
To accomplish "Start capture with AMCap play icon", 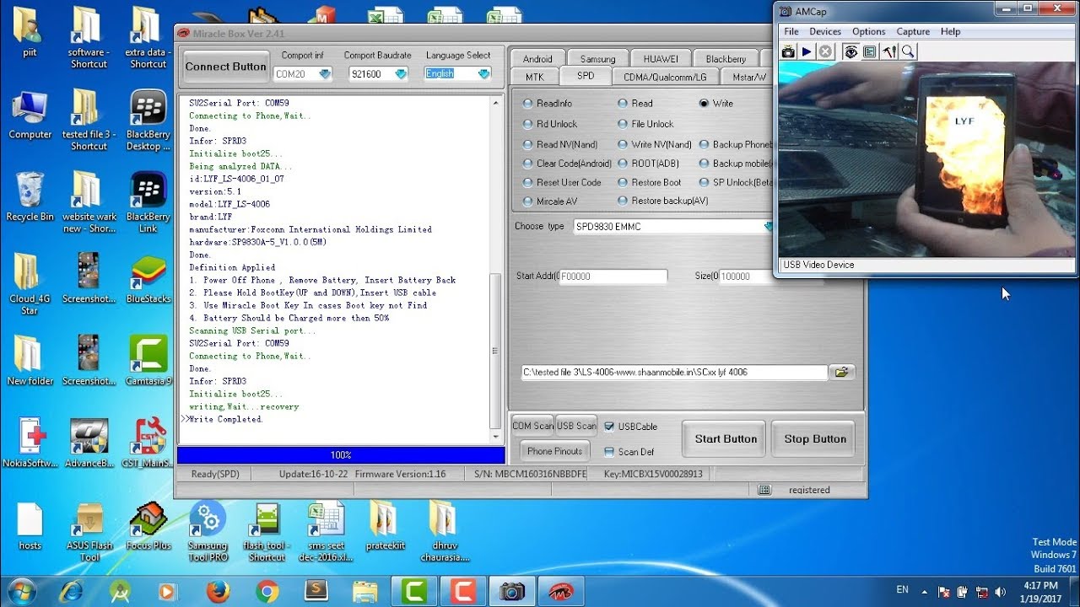I will click(807, 51).
